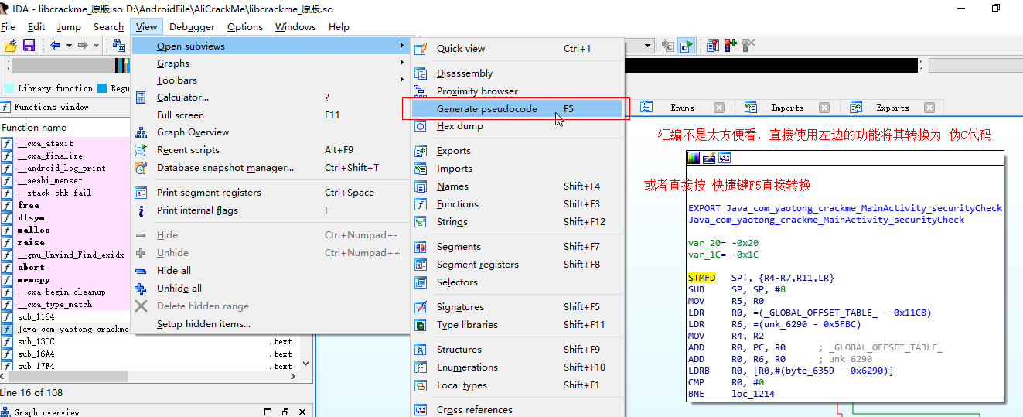Viewport: 1023px width, 417px height.
Task: Open Proximity browser subview
Action: pos(517,91)
